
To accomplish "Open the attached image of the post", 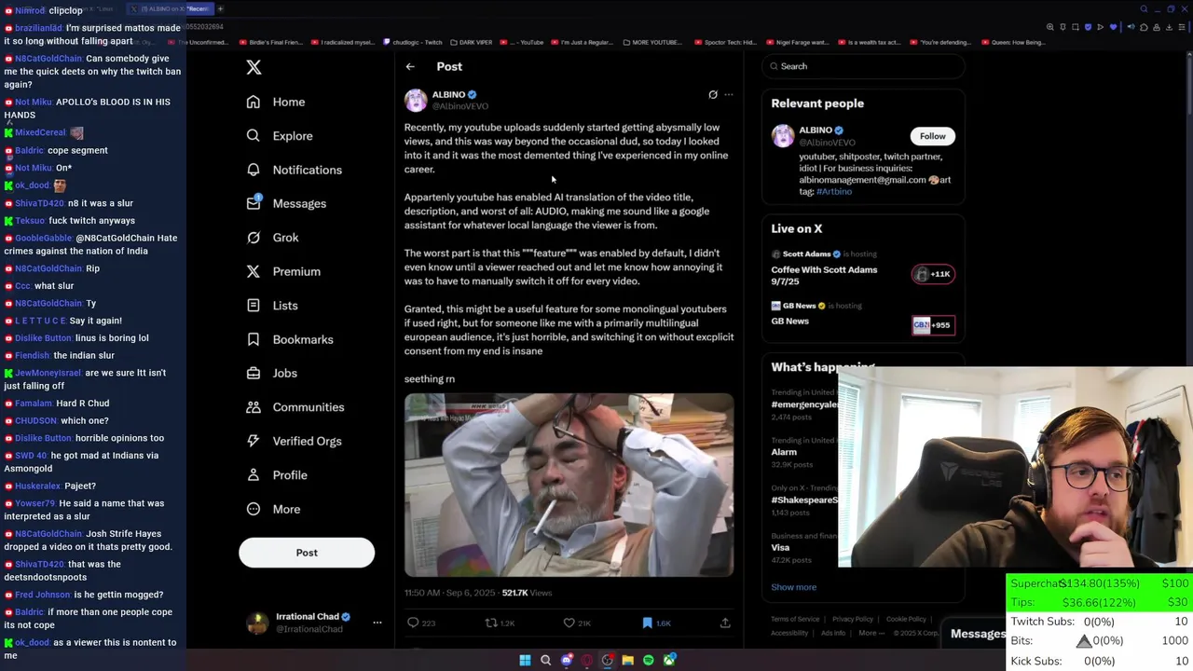I will click(x=569, y=485).
